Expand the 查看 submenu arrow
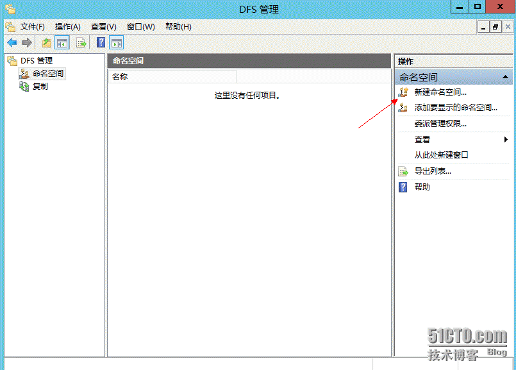Screen dimensions: 516x370 pos(506,140)
